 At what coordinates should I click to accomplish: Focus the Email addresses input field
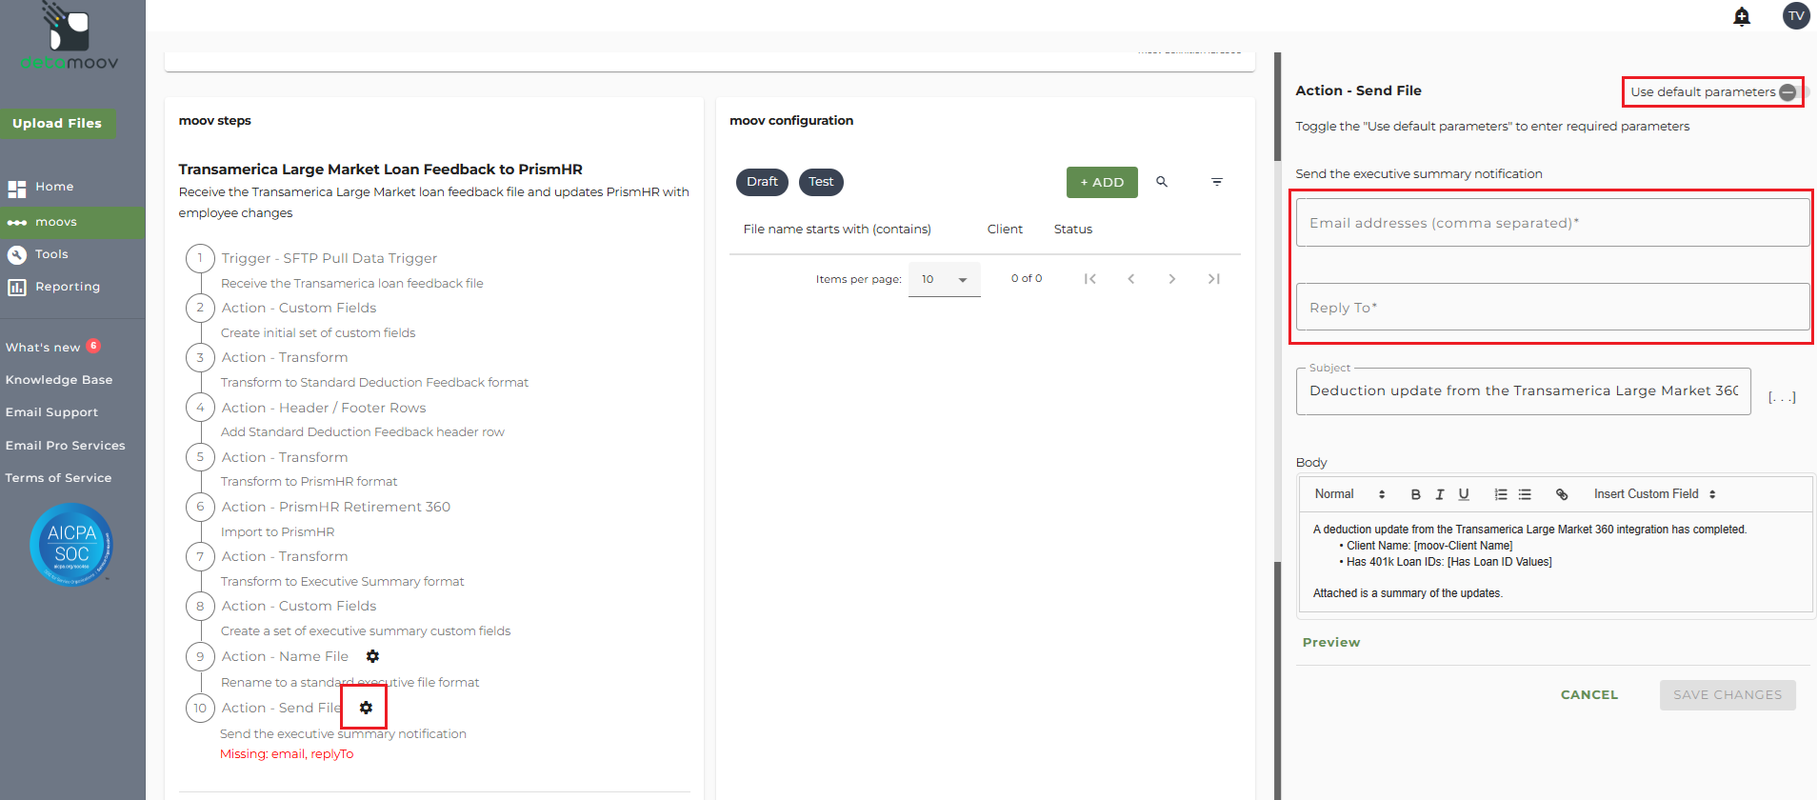1552,223
